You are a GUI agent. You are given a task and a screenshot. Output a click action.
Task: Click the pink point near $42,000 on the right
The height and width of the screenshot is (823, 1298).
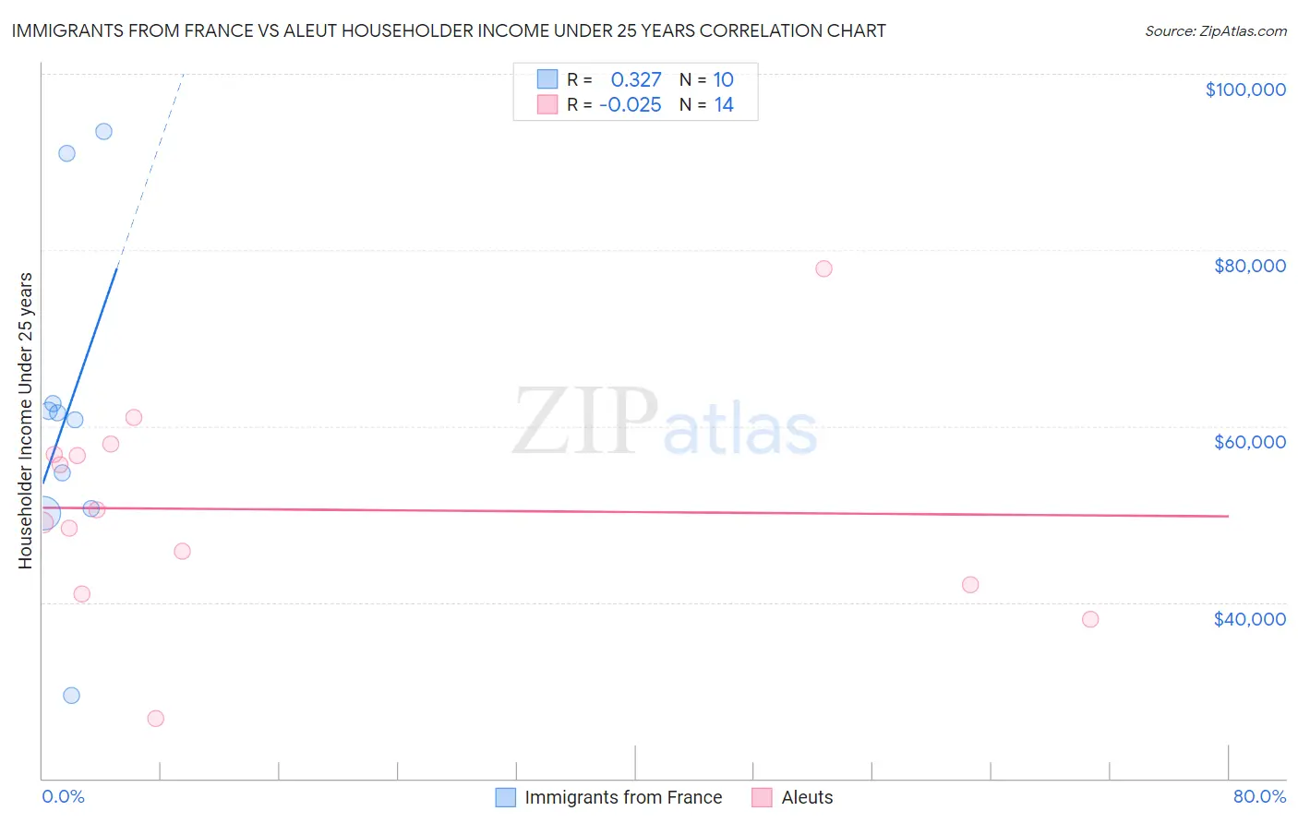click(969, 584)
